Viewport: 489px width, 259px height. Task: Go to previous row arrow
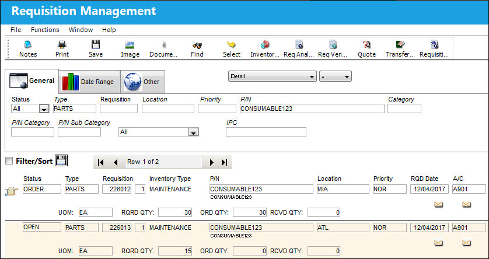(116, 162)
